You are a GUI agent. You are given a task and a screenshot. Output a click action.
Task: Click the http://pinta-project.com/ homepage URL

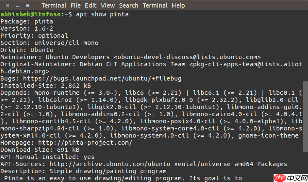tap(85, 143)
